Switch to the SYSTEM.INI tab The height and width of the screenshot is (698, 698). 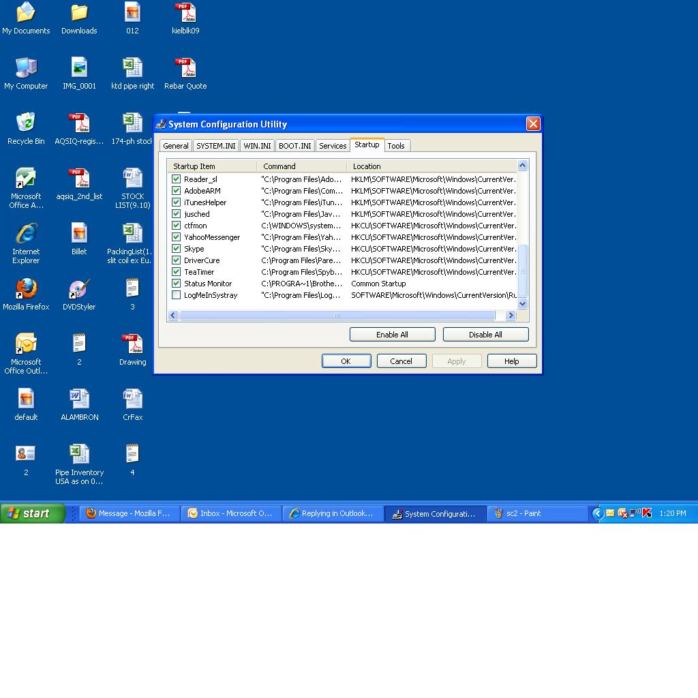[216, 146]
